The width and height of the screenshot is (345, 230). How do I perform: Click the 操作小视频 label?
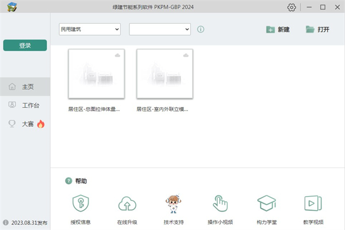pos(220,222)
